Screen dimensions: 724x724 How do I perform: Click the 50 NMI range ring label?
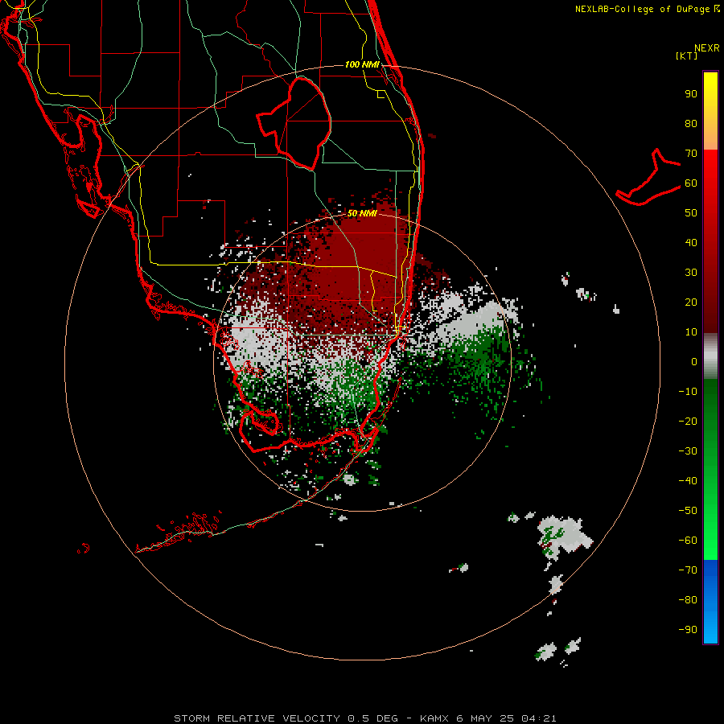(362, 213)
